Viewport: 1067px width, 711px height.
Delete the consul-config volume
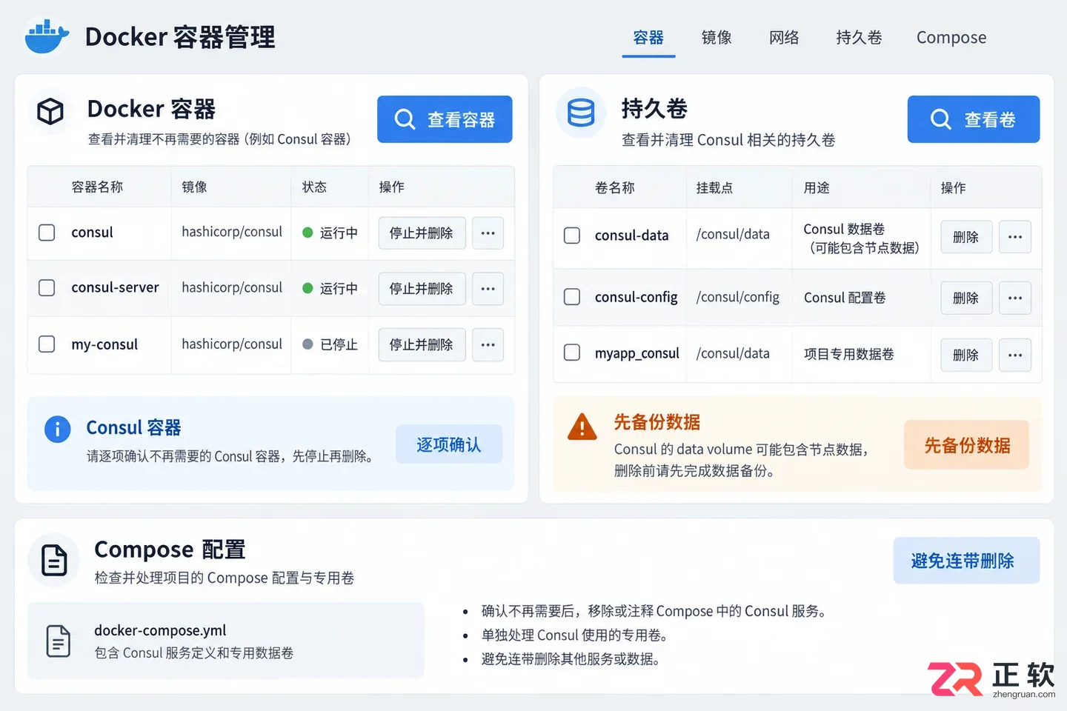pos(966,298)
